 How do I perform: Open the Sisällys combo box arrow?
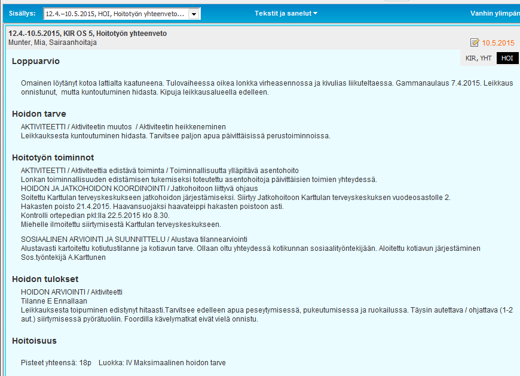194,14
